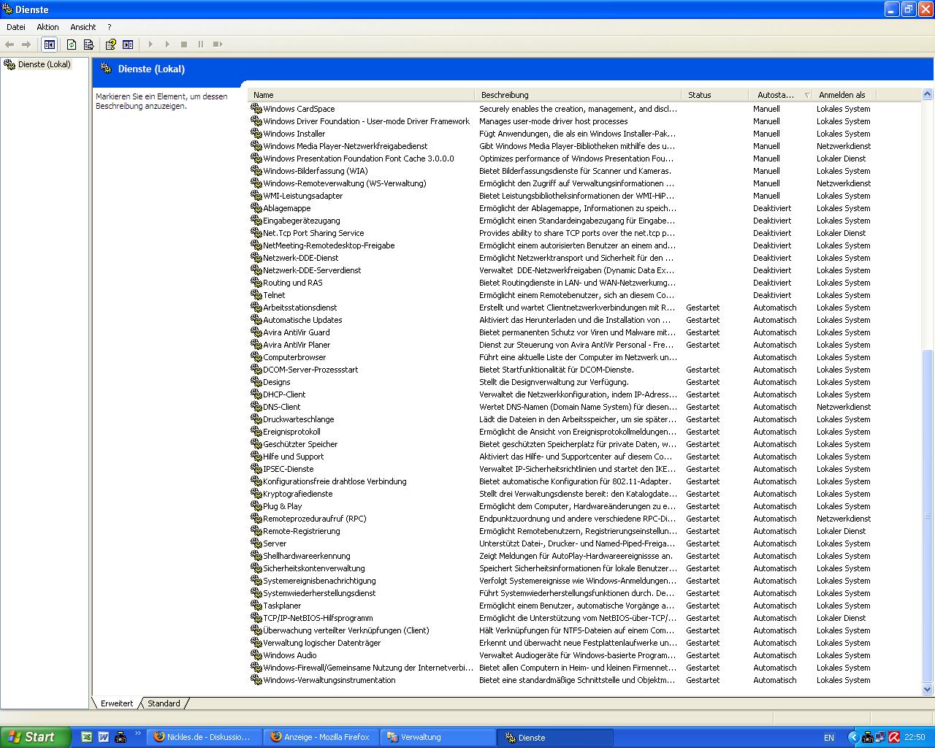Toggle the action pane toolbar icon
Viewport: 935px width, 748px height.
pos(128,45)
